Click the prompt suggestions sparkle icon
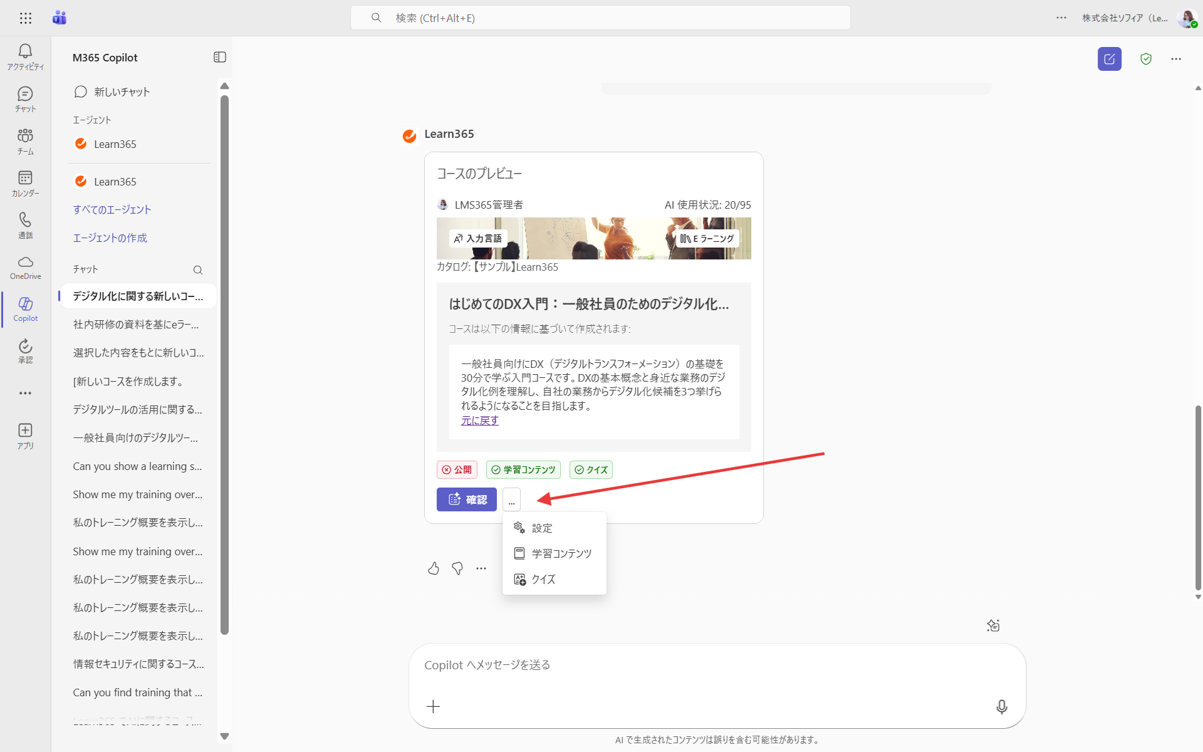 click(x=993, y=625)
